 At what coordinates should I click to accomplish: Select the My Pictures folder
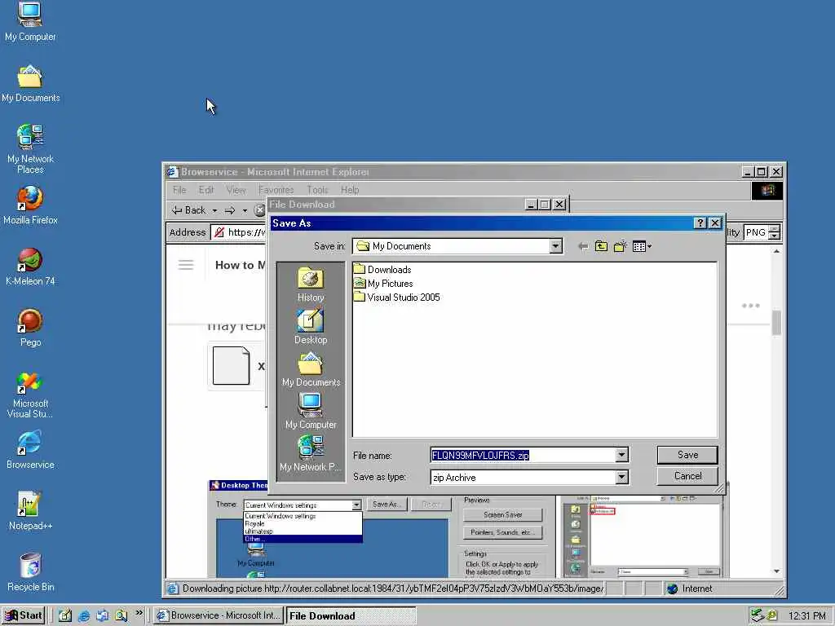(x=383, y=283)
